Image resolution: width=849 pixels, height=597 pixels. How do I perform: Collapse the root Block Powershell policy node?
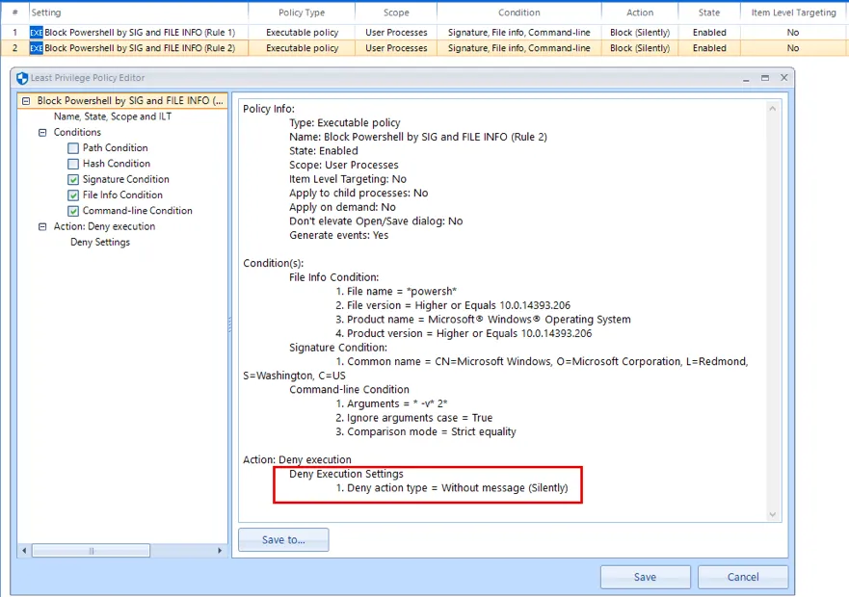tap(27, 101)
